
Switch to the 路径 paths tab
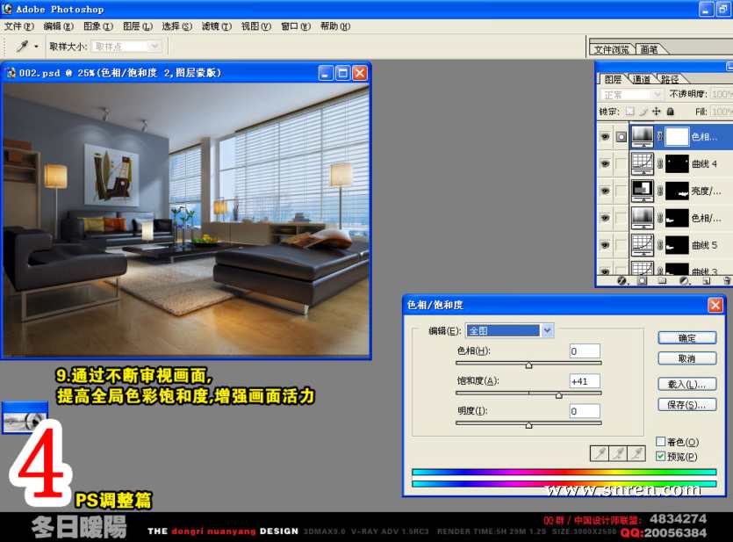(x=671, y=80)
